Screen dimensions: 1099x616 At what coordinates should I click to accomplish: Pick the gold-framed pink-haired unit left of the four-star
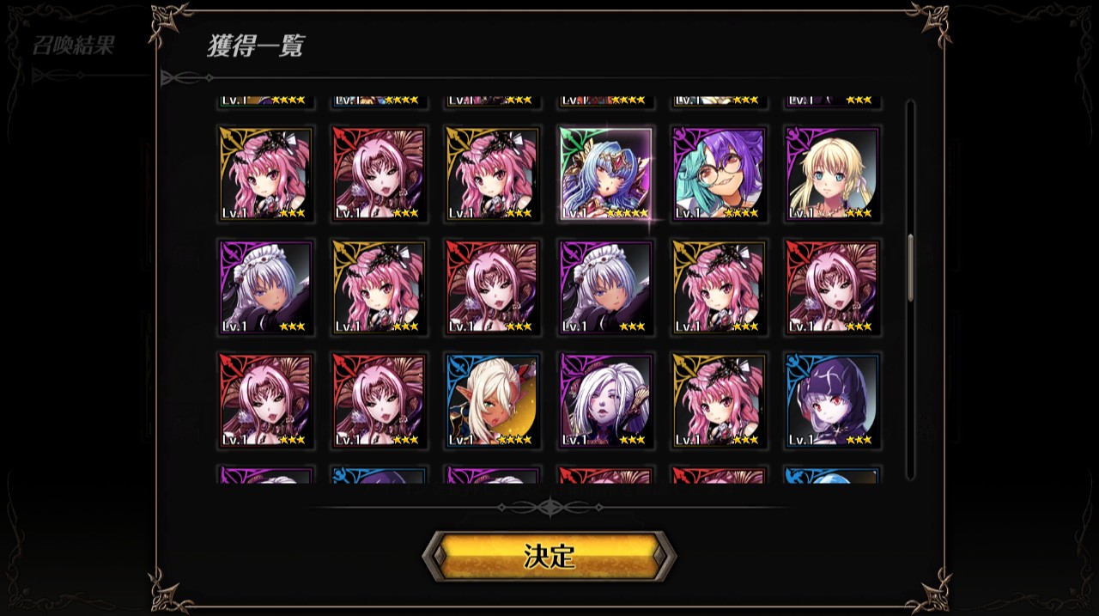click(493, 174)
